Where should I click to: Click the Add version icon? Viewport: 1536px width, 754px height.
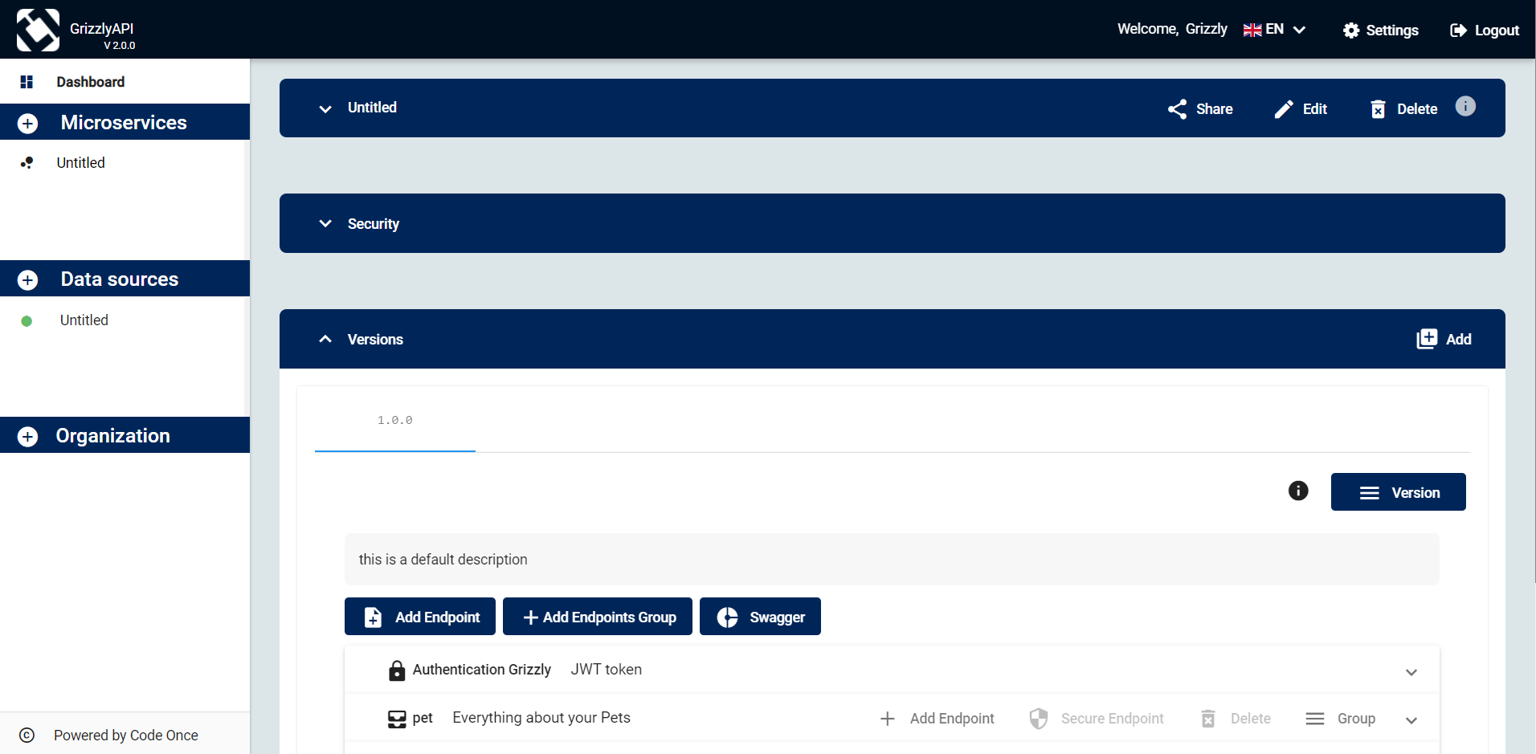pyautogui.click(x=1427, y=339)
